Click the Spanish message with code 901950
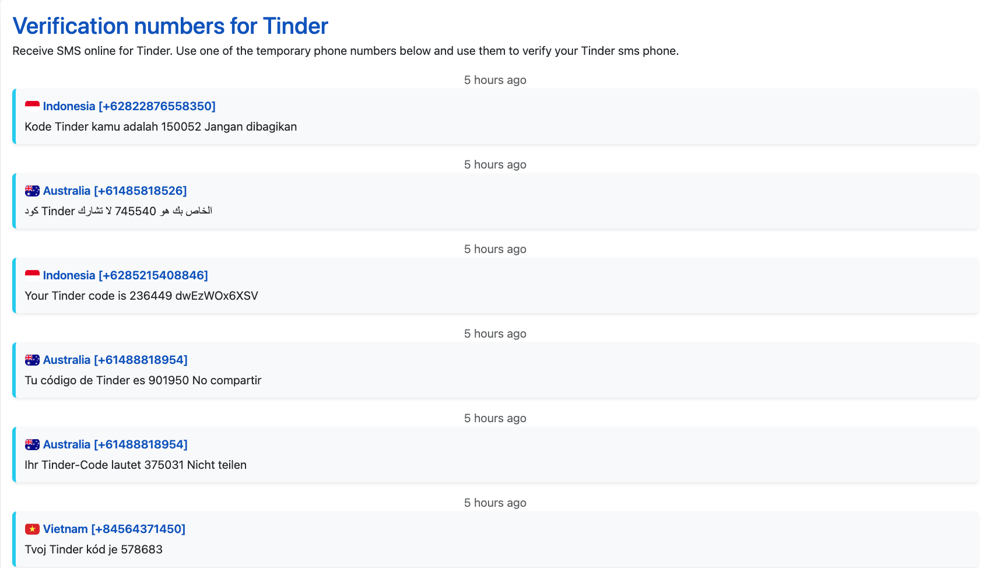The width and height of the screenshot is (986, 568). click(143, 380)
